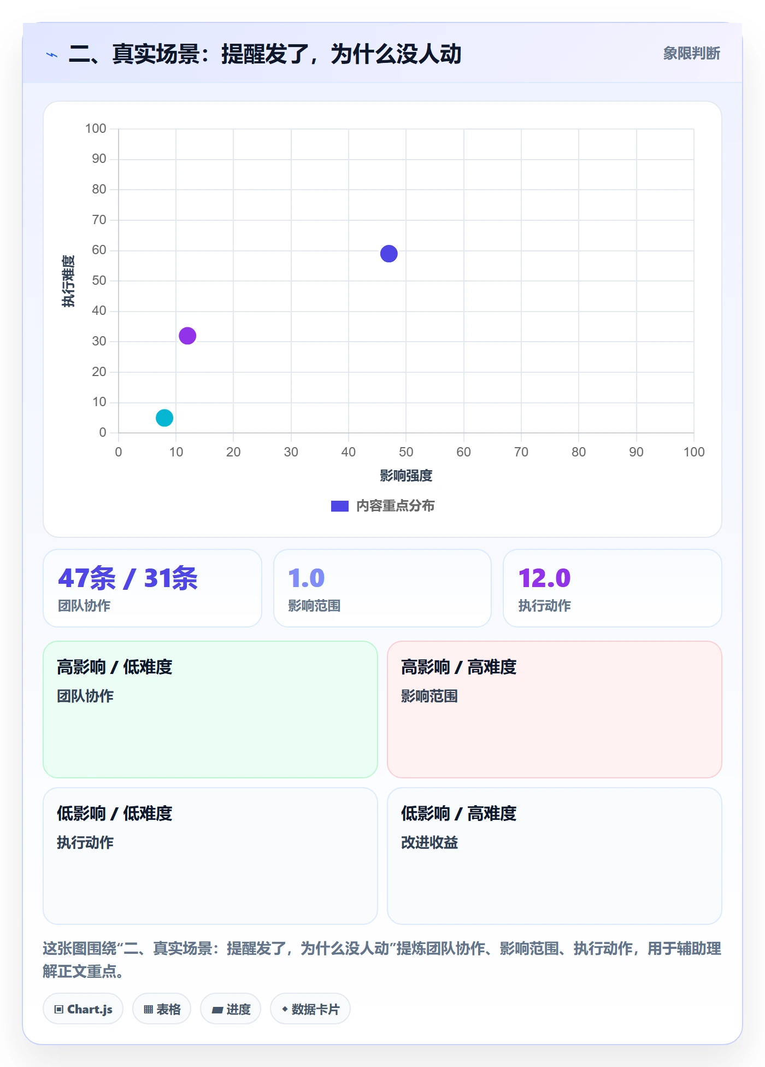This screenshot has width=765, height=1067.
Task: Click the 内容重点分布 legend label
Action: coord(395,506)
